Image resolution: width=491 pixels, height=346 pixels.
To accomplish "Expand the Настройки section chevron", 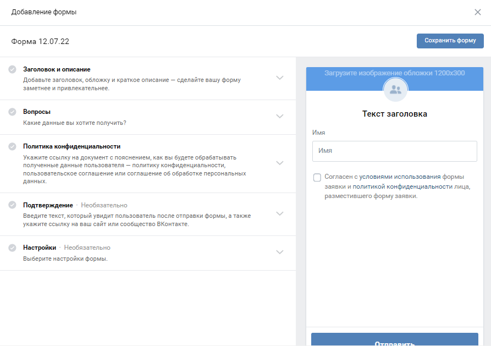I will 279,252.
